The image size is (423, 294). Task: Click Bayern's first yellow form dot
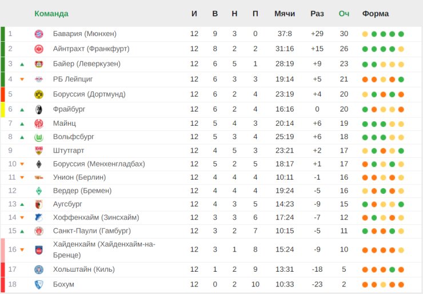pyautogui.click(x=365, y=34)
